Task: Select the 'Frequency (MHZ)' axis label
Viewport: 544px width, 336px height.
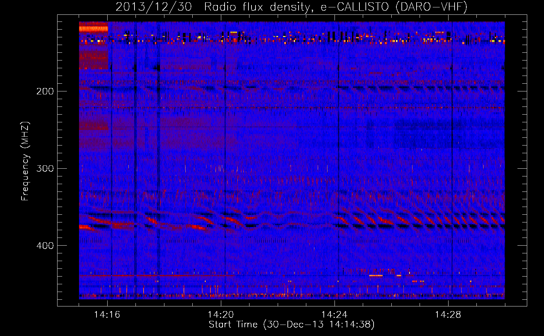Action: pyautogui.click(x=25, y=161)
